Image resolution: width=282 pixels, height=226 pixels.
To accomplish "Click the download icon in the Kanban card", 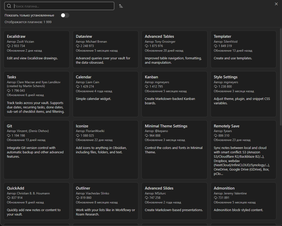I will coord(147,87).
